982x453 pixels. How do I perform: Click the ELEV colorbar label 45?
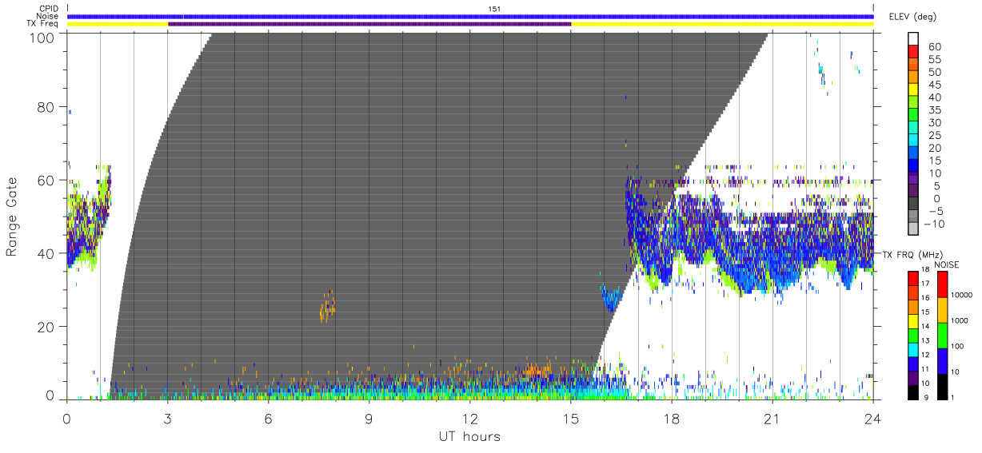coord(933,85)
